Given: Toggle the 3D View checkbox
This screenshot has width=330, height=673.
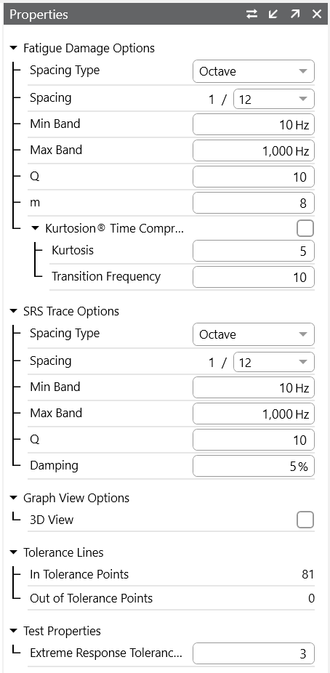Looking at the screenshot, I should pyautogui.click(x=305, y=520).
